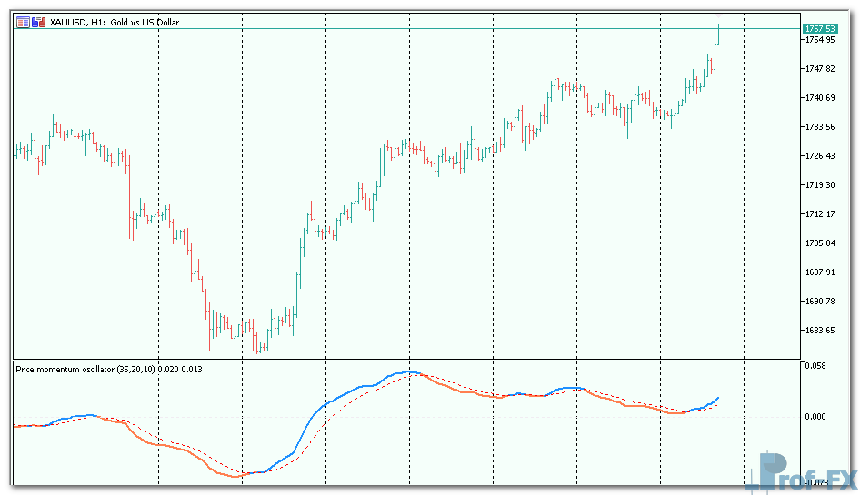Click the 1697.91 price axis label
This screenshot has width=860, height=495.
pos(819,272)
